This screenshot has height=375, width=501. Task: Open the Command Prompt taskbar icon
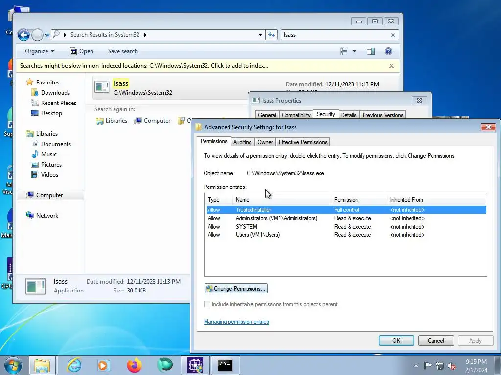pyautogui.click(x=225, y=365)
